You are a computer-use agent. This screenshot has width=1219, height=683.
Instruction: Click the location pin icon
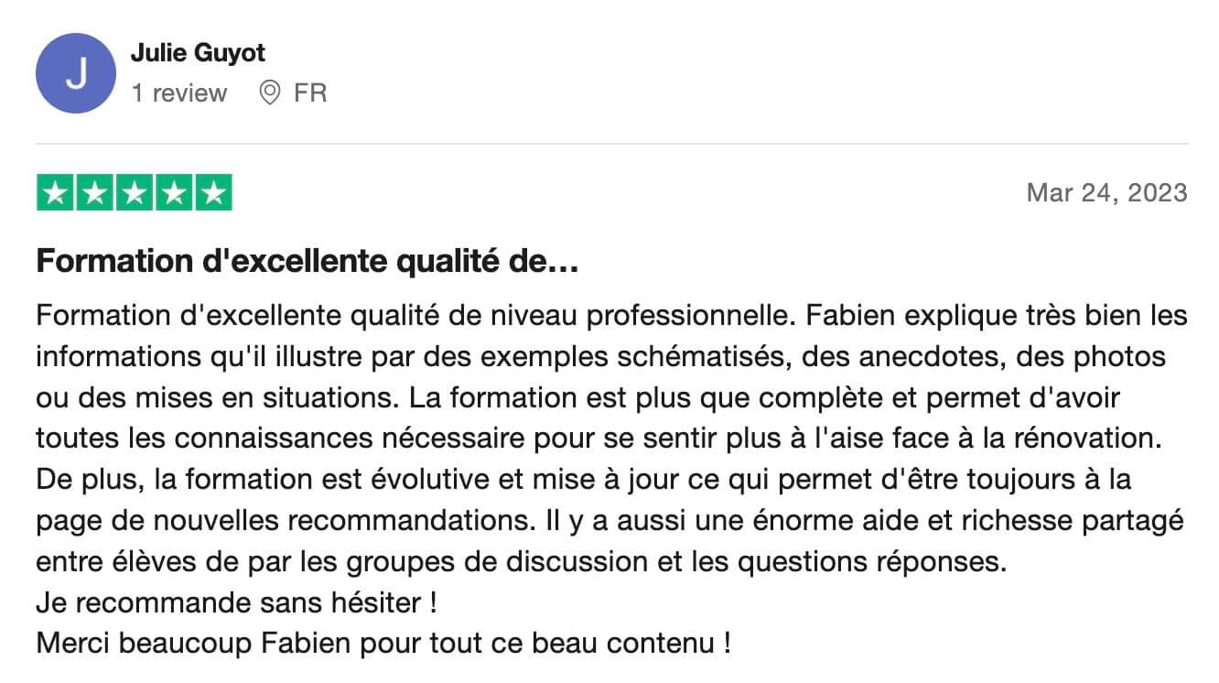(x=270, y=93)
